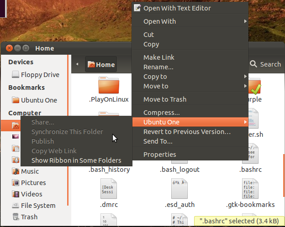
Task: Select the script file icon above er.sh
Action: coord(253,119)
